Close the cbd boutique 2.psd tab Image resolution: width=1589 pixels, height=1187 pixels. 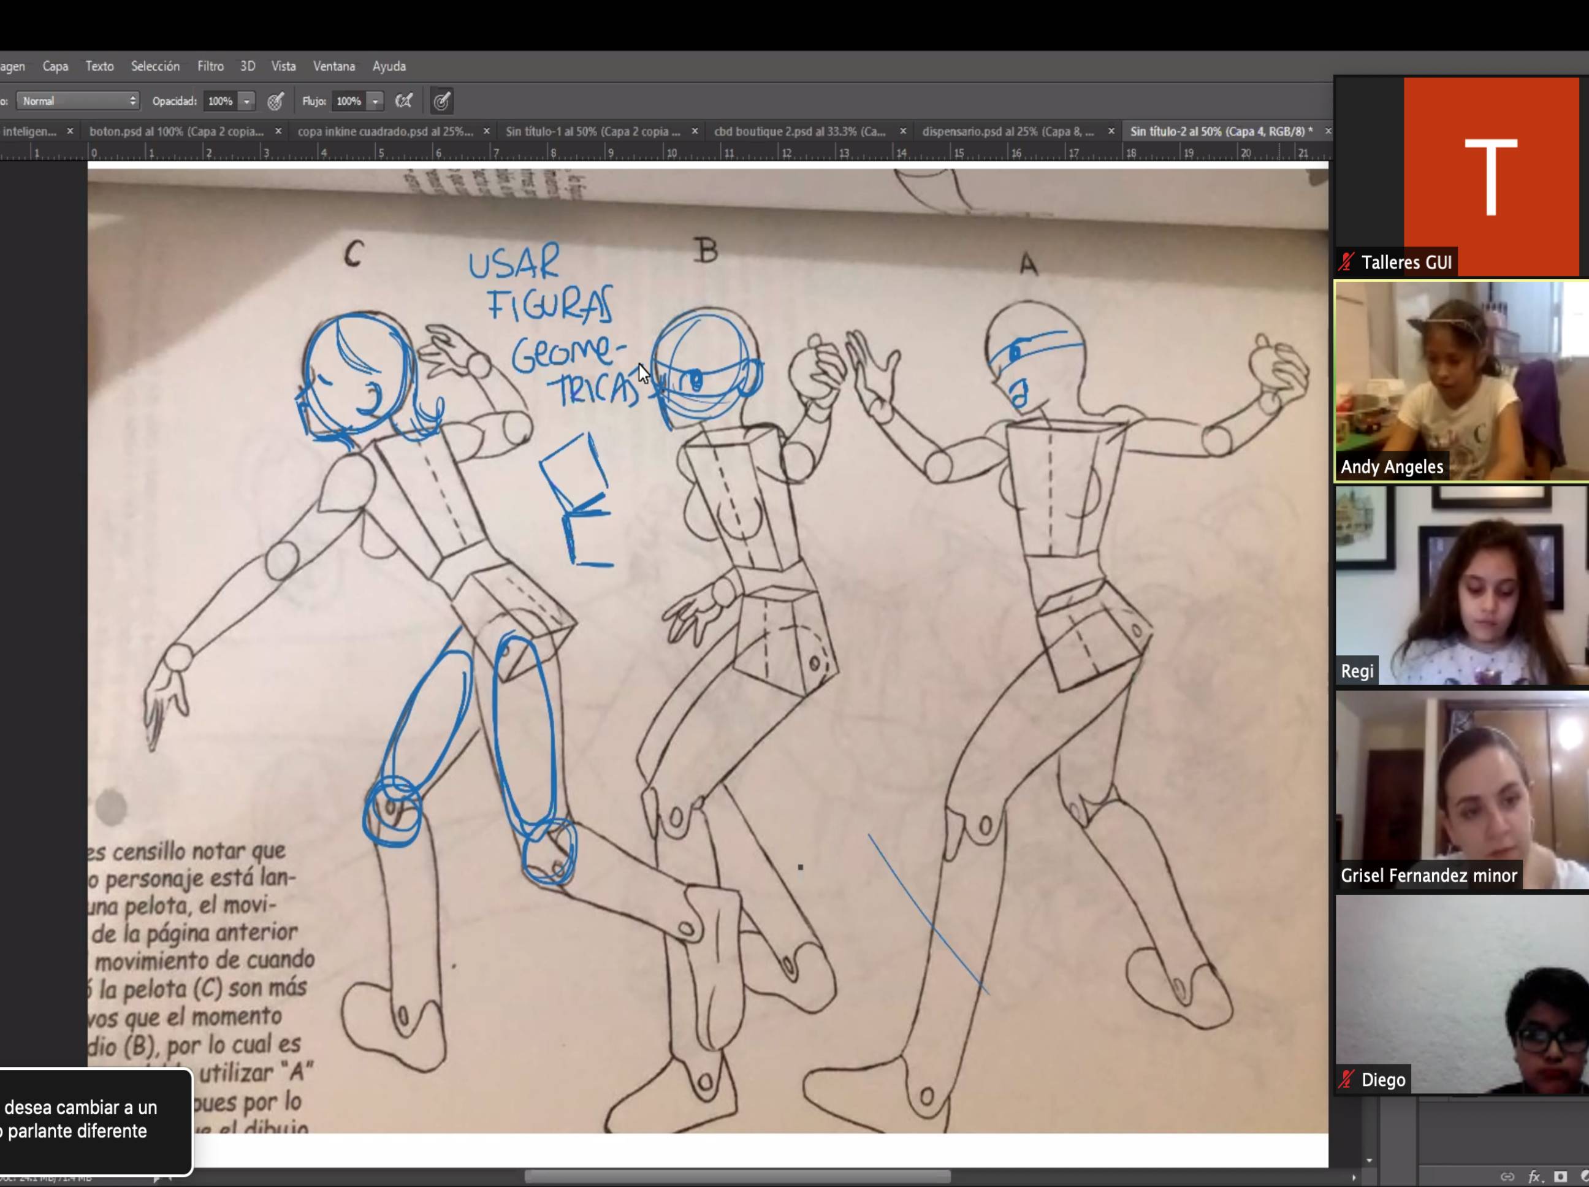903,131
